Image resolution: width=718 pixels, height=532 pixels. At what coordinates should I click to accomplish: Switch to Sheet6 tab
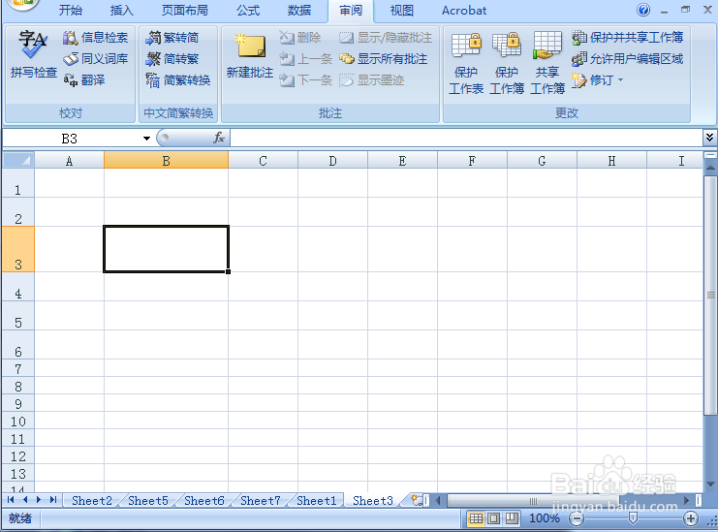pyautogui.click(x=204, y=500)
